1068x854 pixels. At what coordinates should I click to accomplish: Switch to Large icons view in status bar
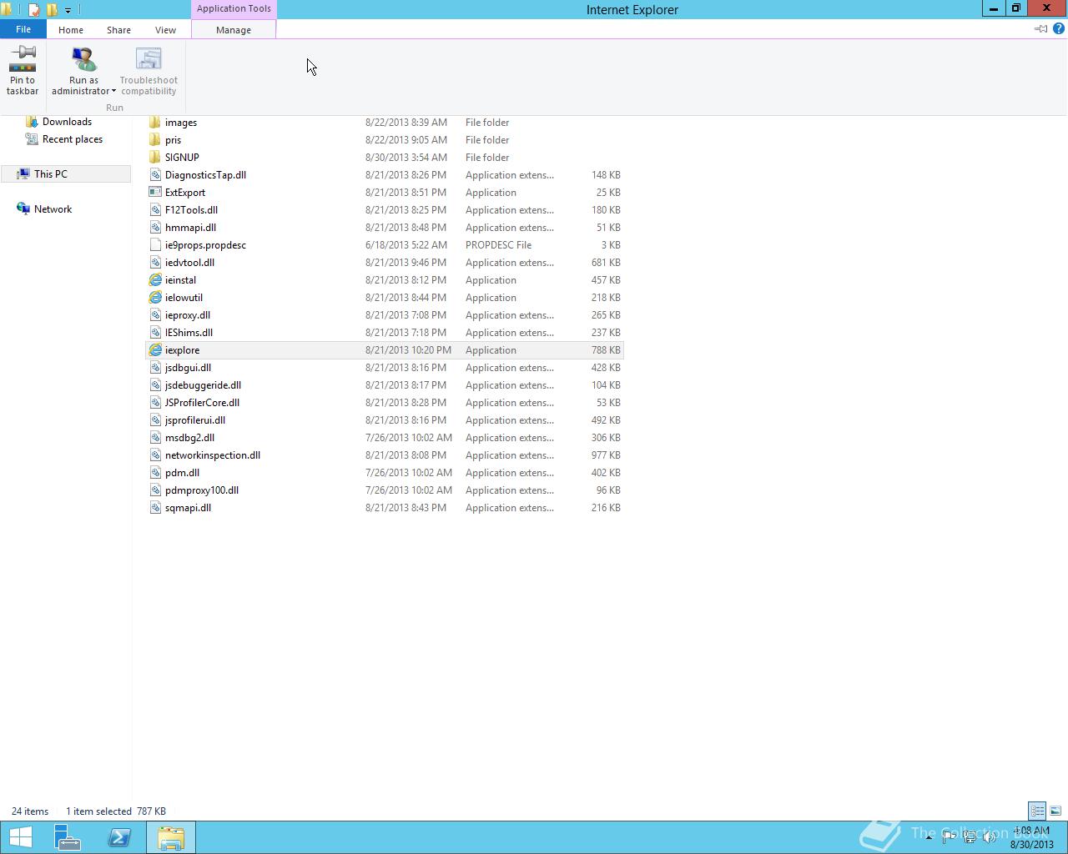coord(1055,811)
